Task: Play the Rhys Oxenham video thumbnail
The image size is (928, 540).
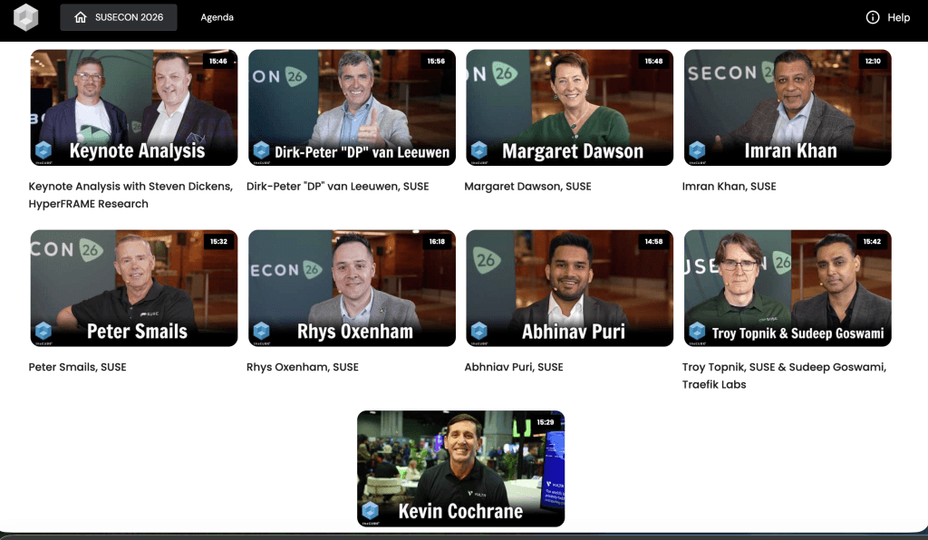Action: point(352,287)
